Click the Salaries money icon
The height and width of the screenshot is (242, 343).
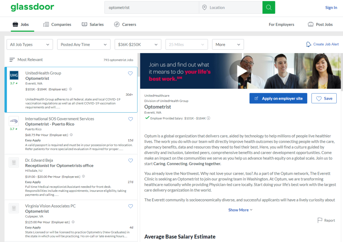84,24
